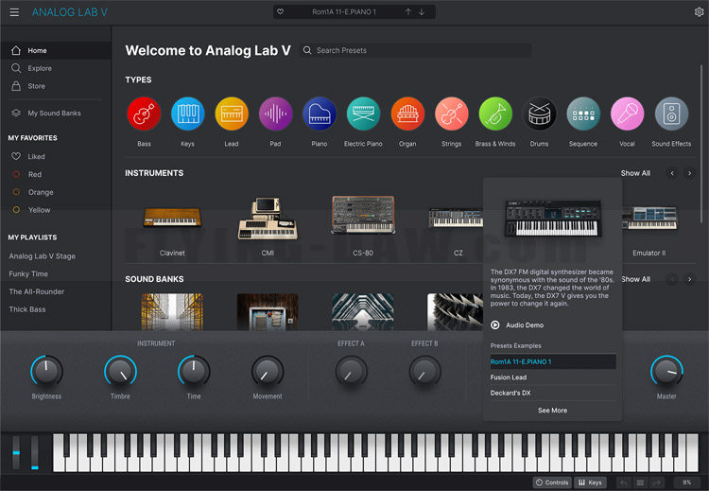Instruments next page chevron
The width and height of the screenshot is (709, 491).
689,173
